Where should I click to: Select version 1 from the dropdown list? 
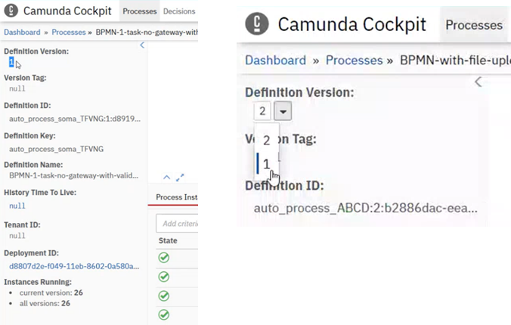point(267,164)
